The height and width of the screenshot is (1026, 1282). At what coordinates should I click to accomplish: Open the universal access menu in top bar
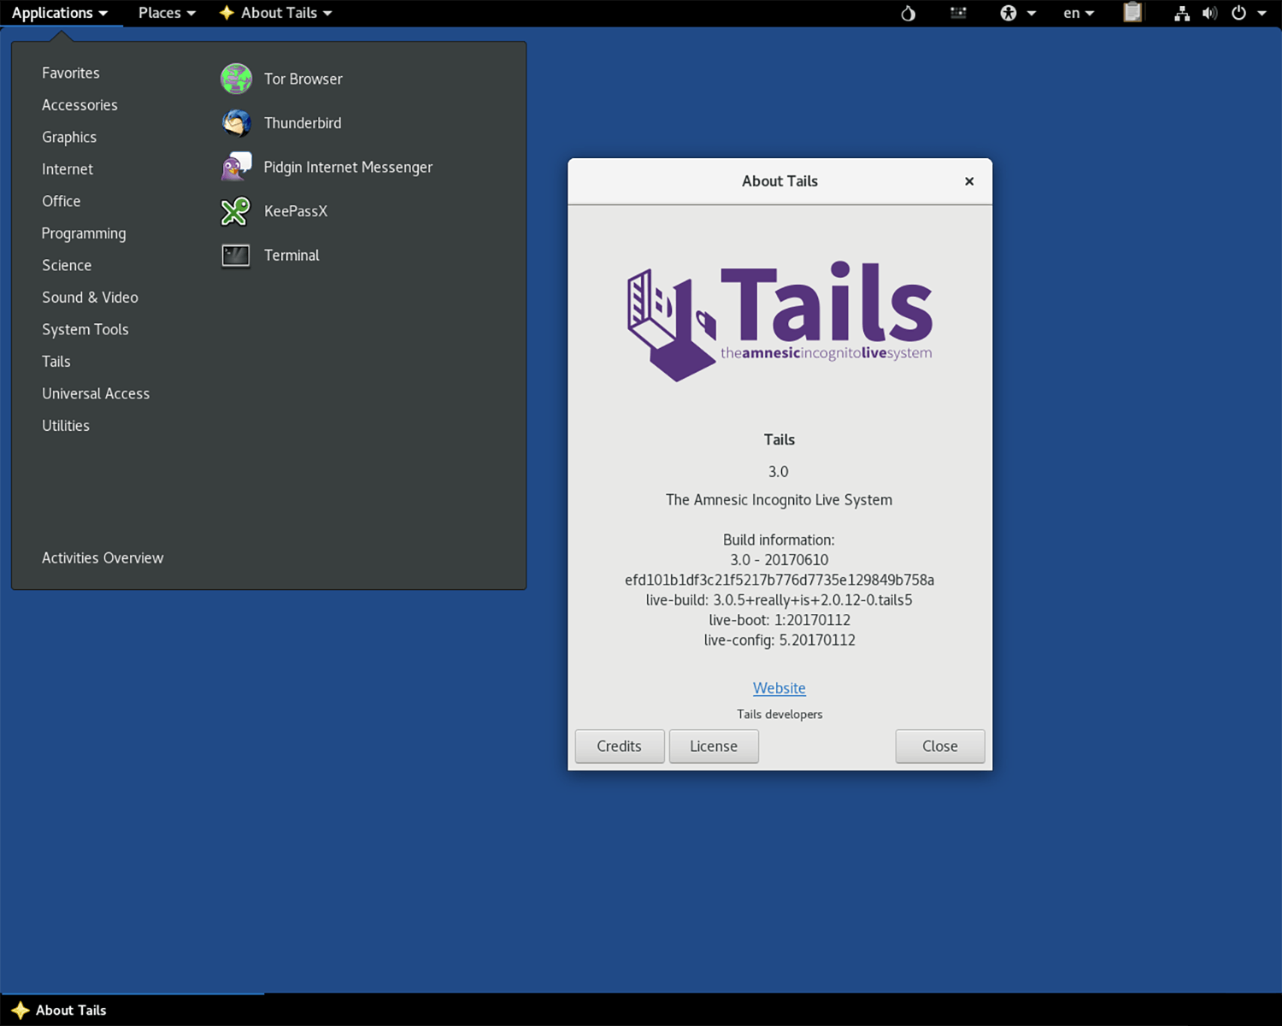point(1018,13)
